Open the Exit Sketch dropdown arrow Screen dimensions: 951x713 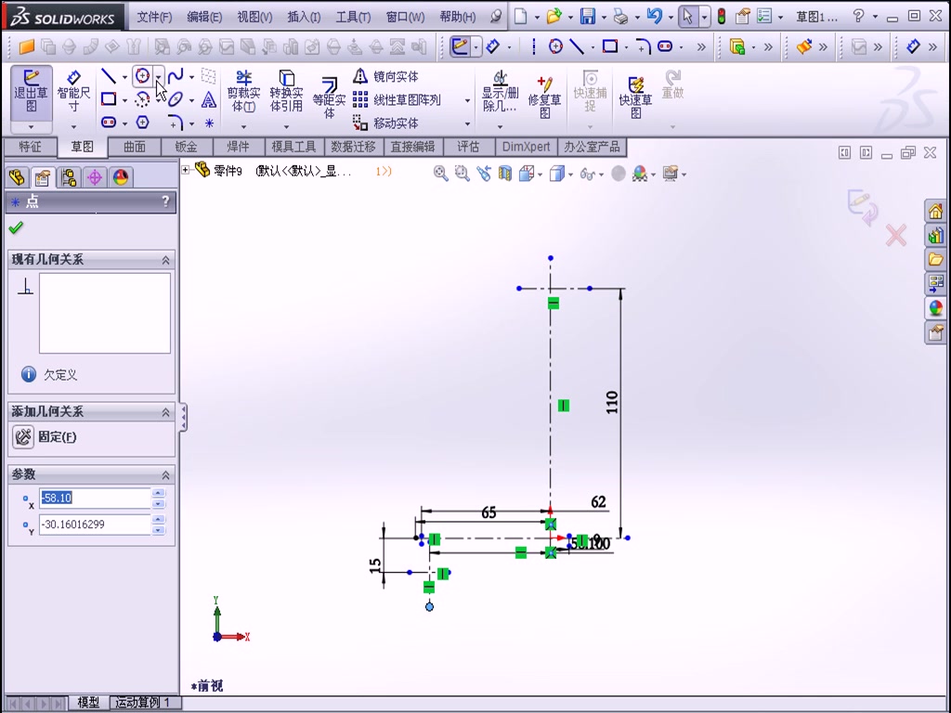pos(31,126)
